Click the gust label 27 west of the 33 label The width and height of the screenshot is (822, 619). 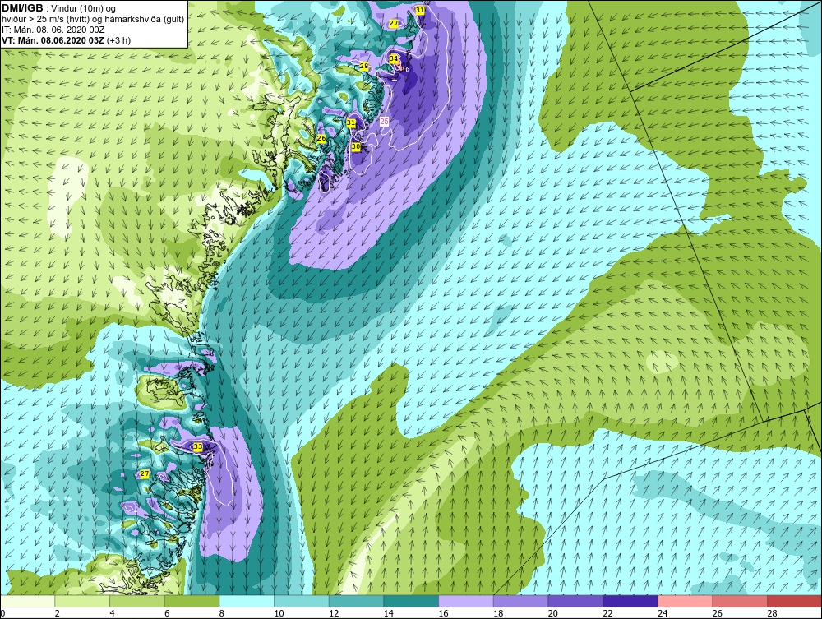point(145,473)
